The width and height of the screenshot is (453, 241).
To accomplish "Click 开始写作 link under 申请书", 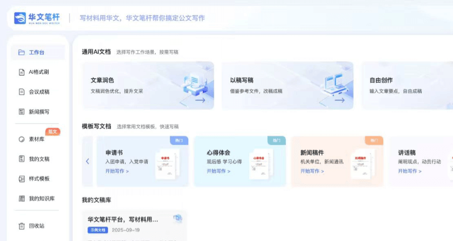I will 117,171.
